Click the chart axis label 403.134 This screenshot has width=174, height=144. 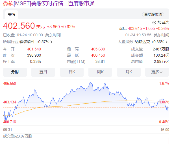[x=10, y=102]
